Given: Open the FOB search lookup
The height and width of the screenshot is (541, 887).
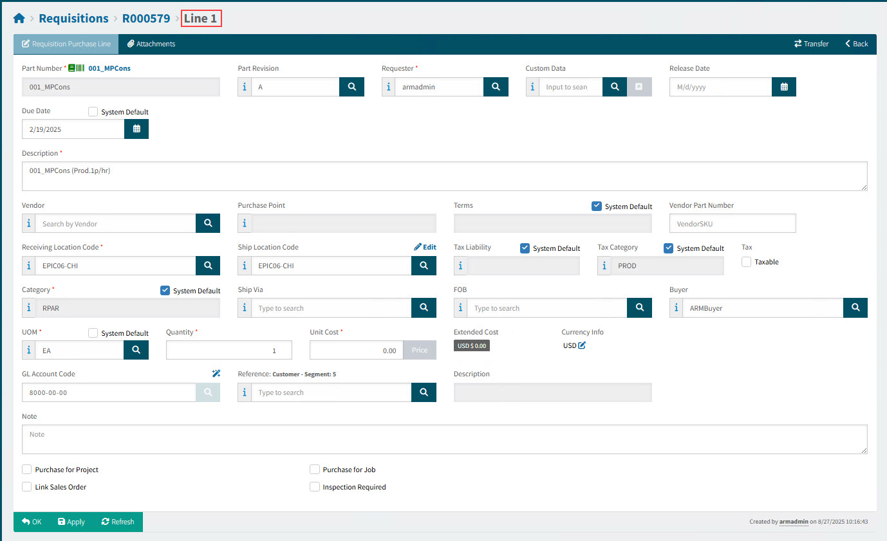Looking at the screenshot, I should pyautogui.click(x=639, y=308).
